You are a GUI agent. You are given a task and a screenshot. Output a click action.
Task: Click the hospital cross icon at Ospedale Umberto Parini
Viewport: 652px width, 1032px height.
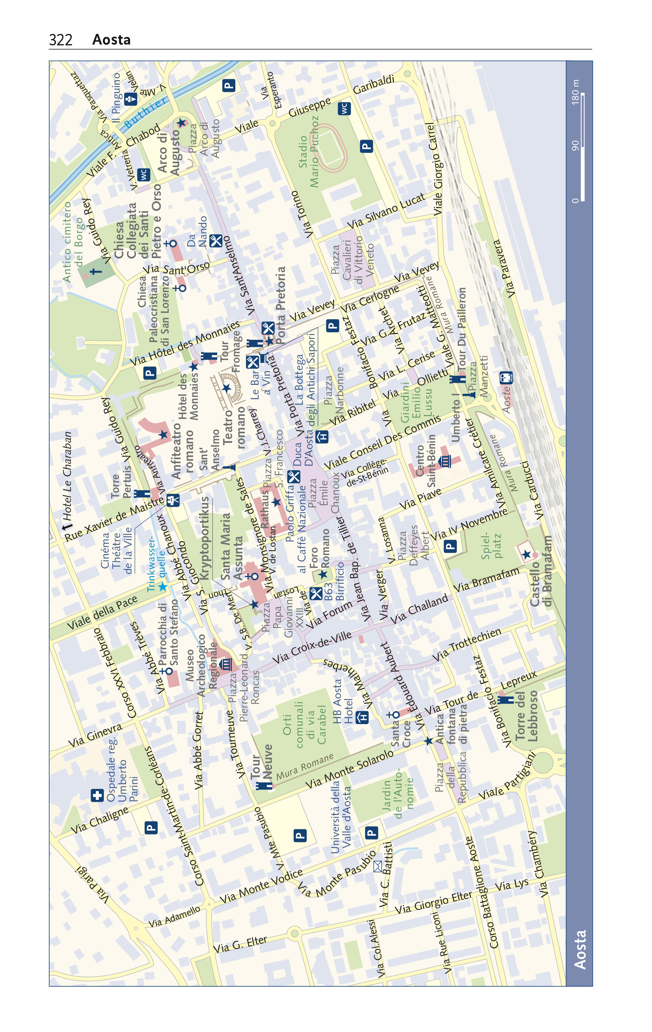coord(97,795)
